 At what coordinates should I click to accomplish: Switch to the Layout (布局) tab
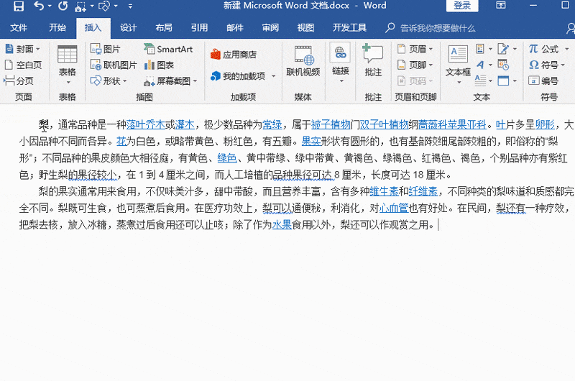[164, 28]
